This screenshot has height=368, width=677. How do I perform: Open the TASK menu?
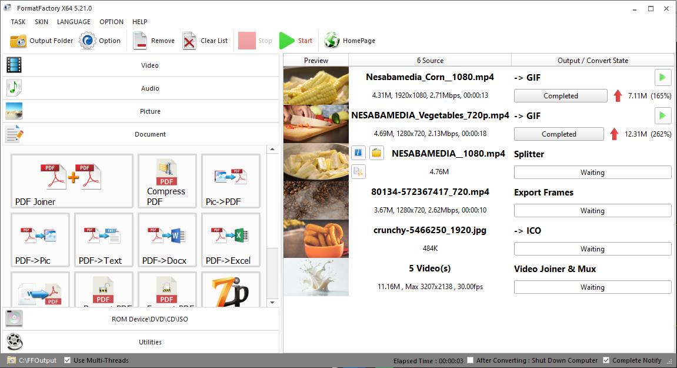(x=18, y=22)
